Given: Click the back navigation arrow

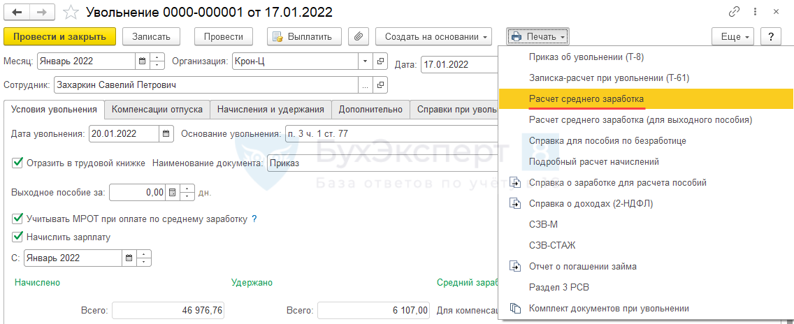Looking at the screenshot, I should [x=17, y=12].
